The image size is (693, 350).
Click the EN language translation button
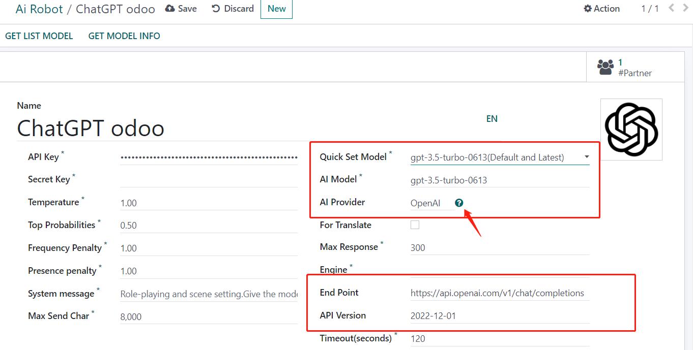tap(492, 119)
